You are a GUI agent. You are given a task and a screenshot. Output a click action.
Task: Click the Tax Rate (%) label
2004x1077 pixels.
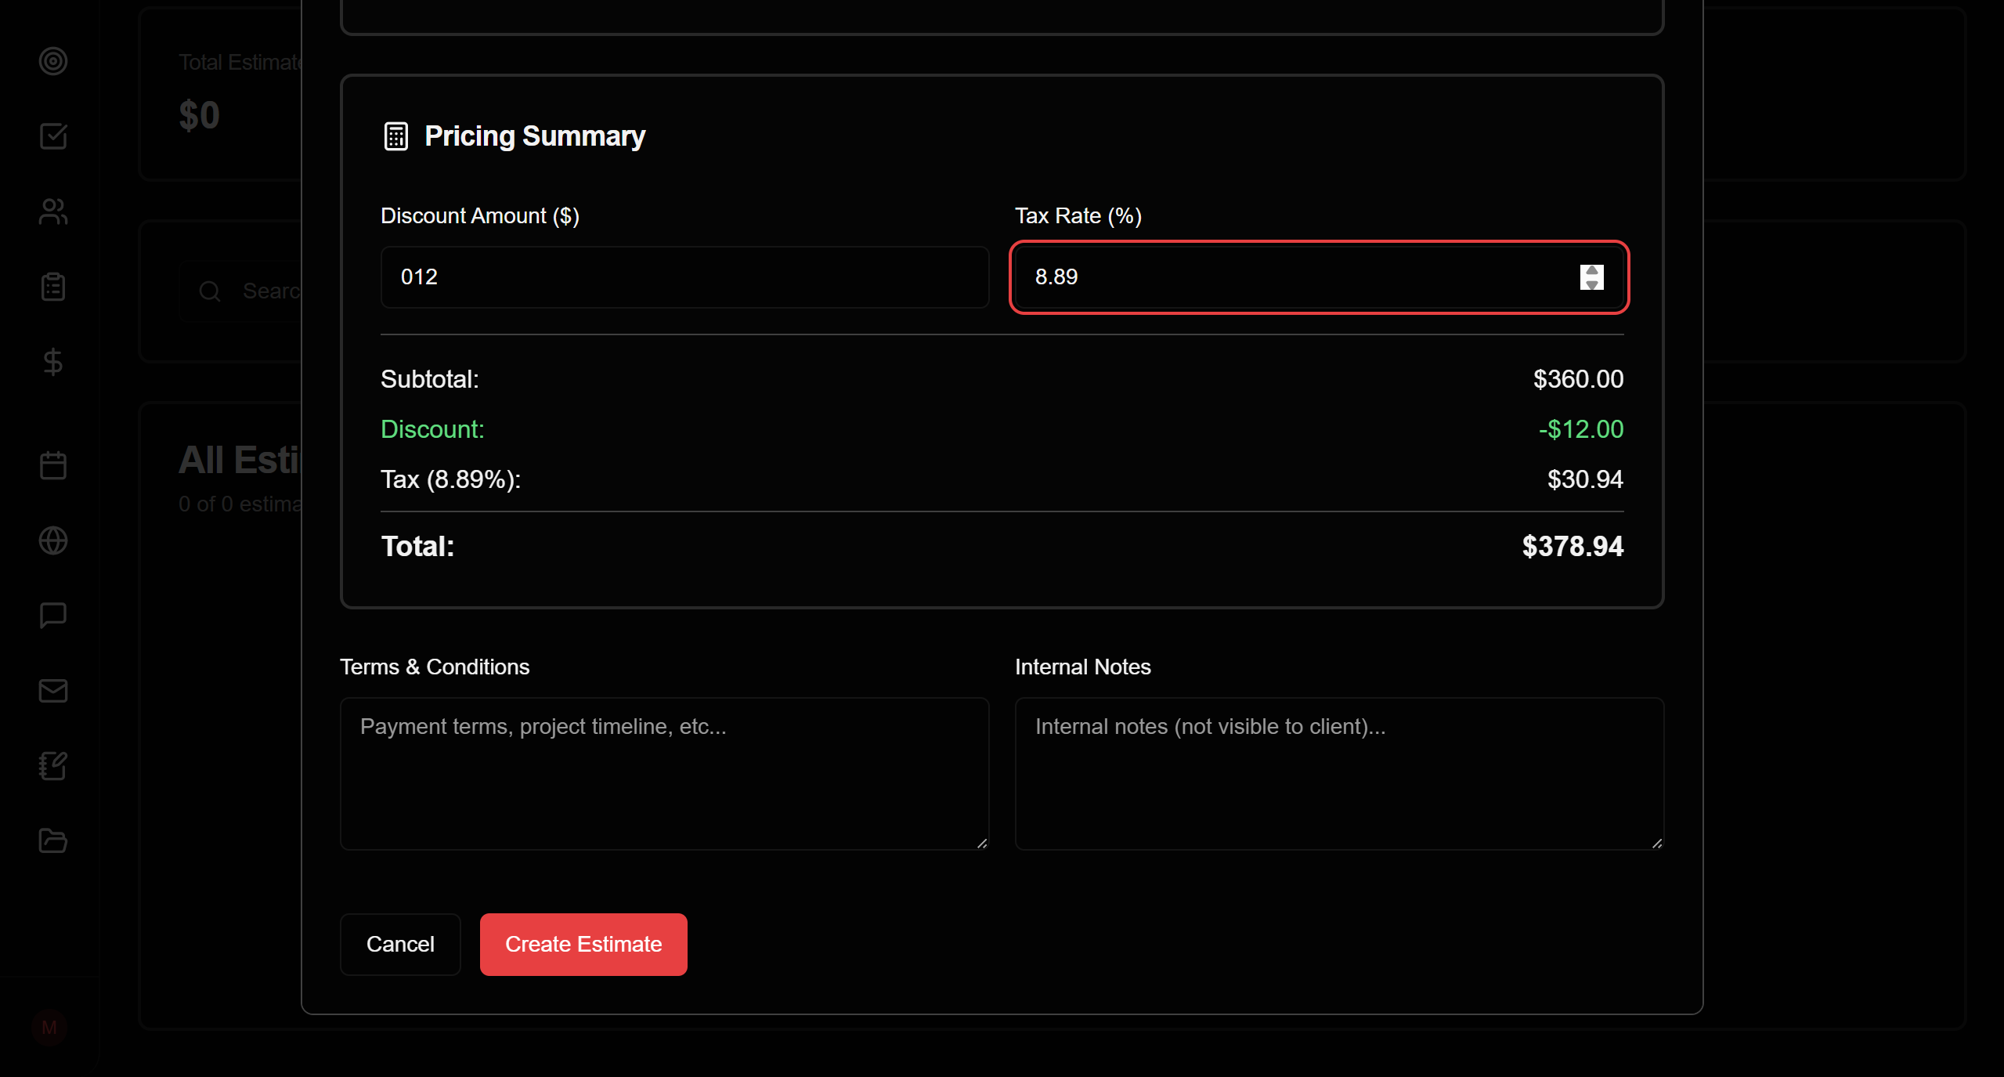[x=1078, y=216]
